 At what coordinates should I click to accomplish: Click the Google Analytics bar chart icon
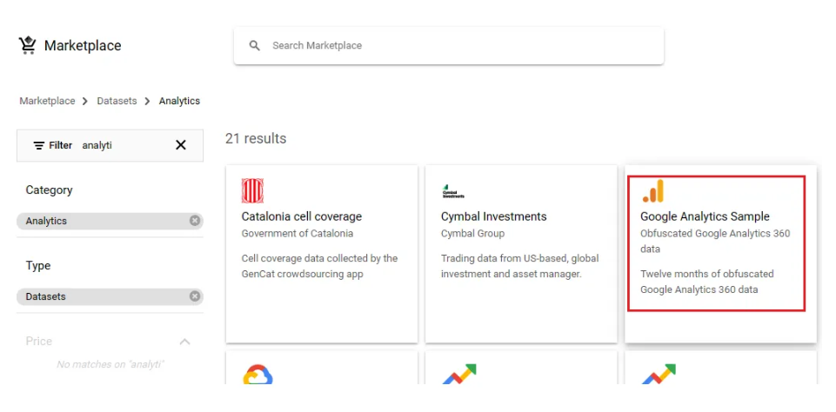pos(652,191)
